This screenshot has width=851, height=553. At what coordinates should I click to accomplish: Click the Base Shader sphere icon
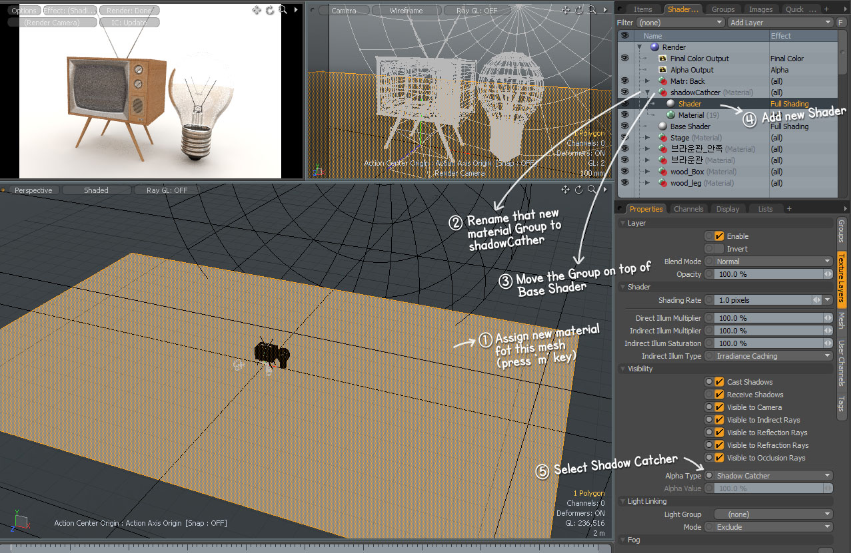[x=663, y=126]
